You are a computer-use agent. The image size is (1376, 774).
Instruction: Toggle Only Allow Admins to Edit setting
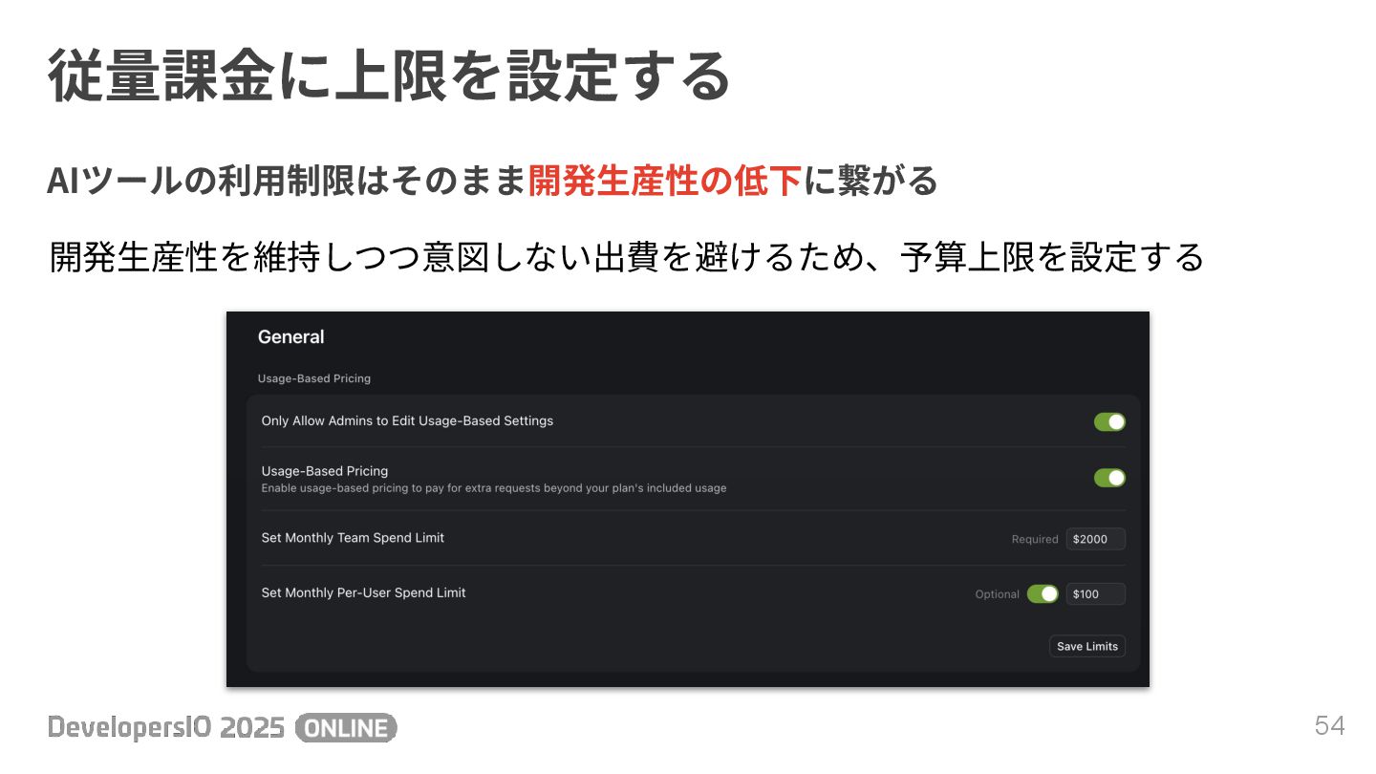point(1109,421)
